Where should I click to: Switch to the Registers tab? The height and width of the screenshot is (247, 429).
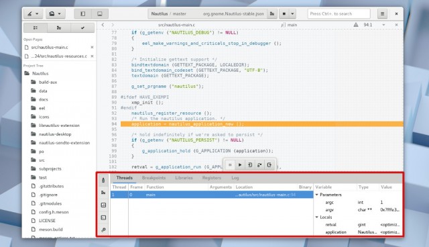pyautogui.click(x=212, y=178)
